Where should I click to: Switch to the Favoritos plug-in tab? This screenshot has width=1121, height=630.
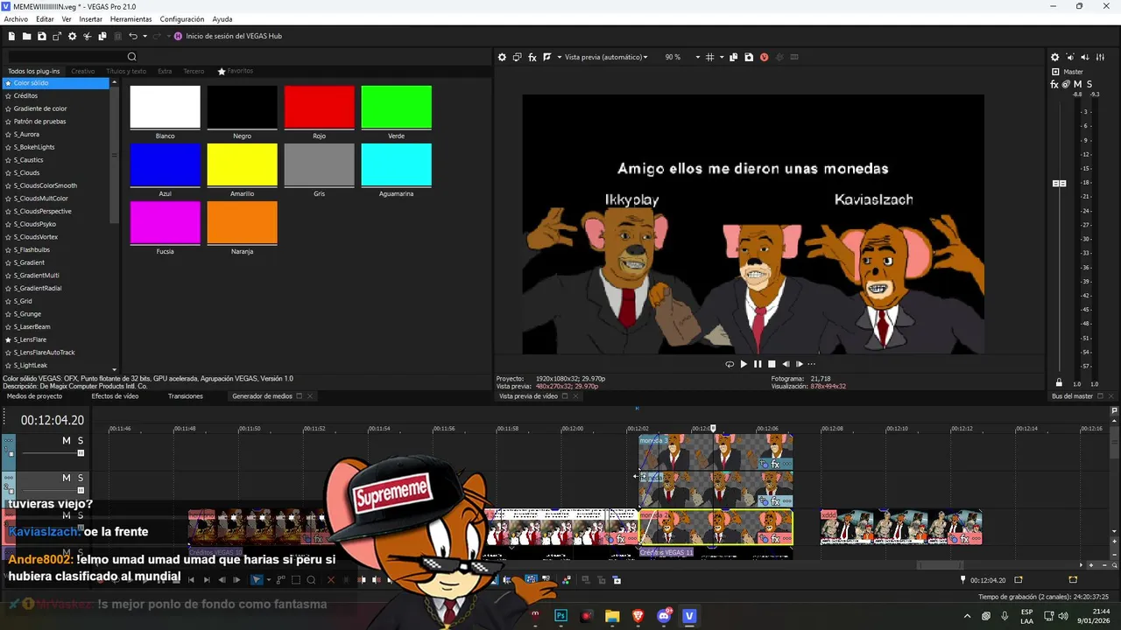pyautogui.click(x=236, y=71)
